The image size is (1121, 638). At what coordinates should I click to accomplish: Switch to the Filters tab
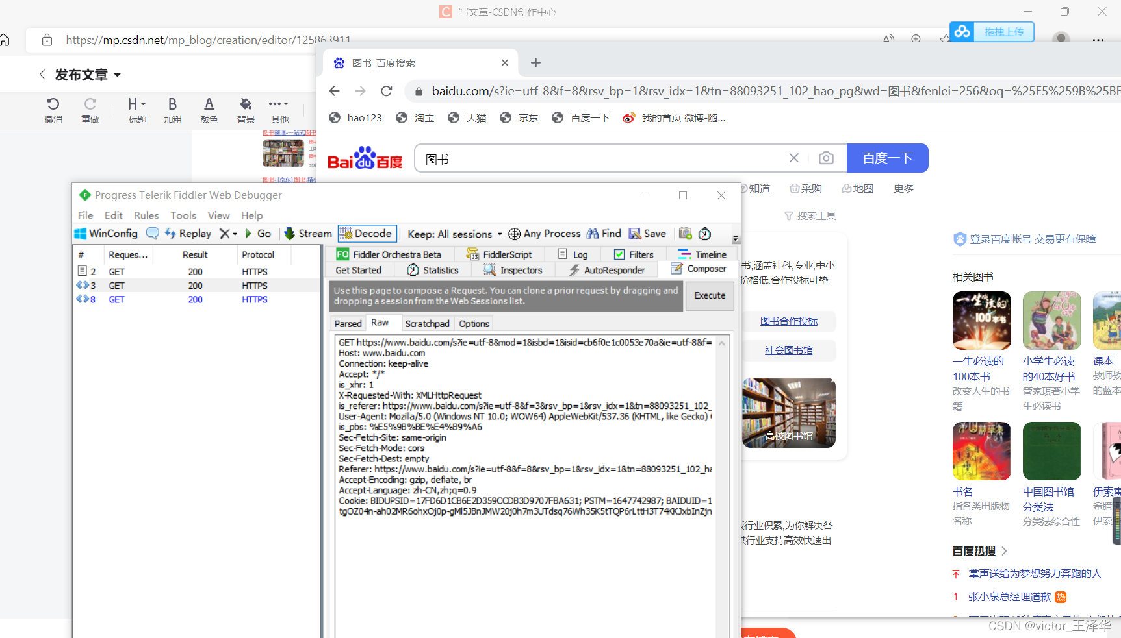[634, 254]
